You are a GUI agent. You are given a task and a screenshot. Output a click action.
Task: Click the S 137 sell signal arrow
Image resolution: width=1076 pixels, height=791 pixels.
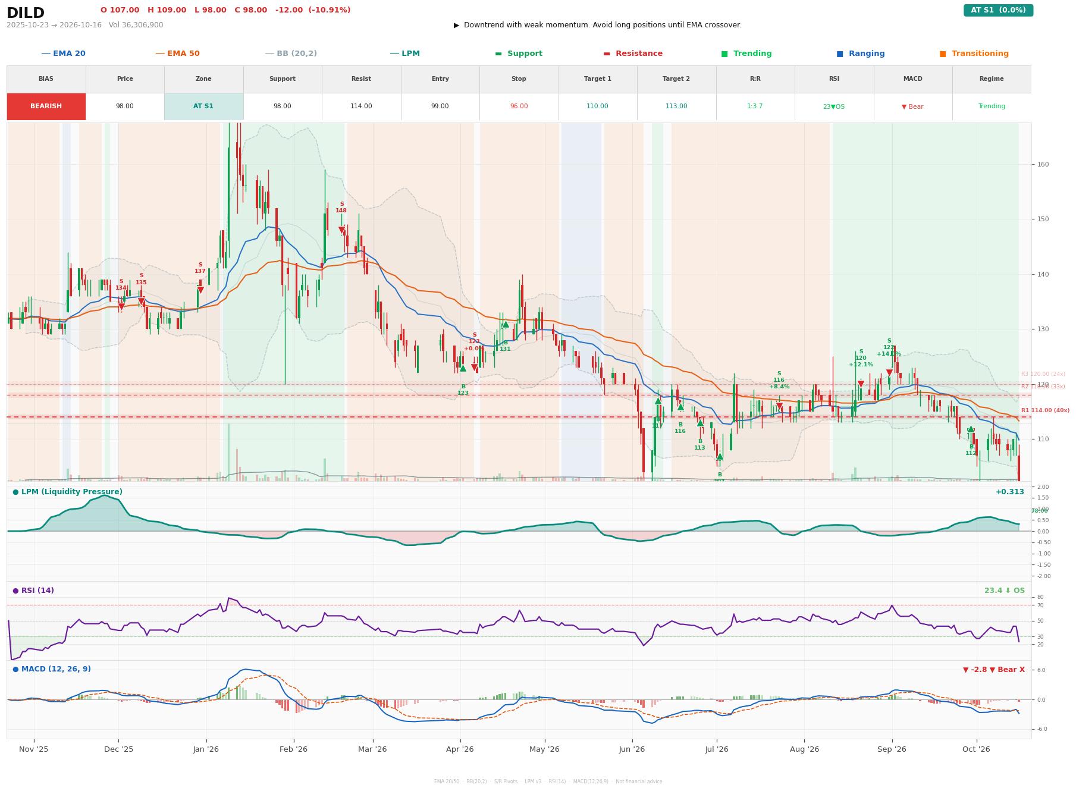pos(200,290)
